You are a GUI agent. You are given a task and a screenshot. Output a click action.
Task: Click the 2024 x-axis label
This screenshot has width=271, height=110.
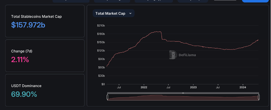(243, 87)
